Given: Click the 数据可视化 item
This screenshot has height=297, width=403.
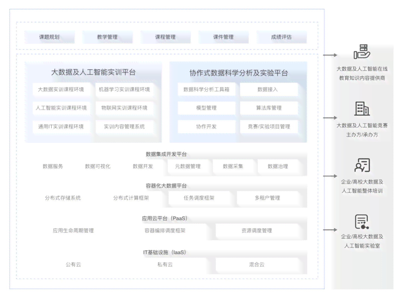Looking at the screenshot, I should coord(98,166).
